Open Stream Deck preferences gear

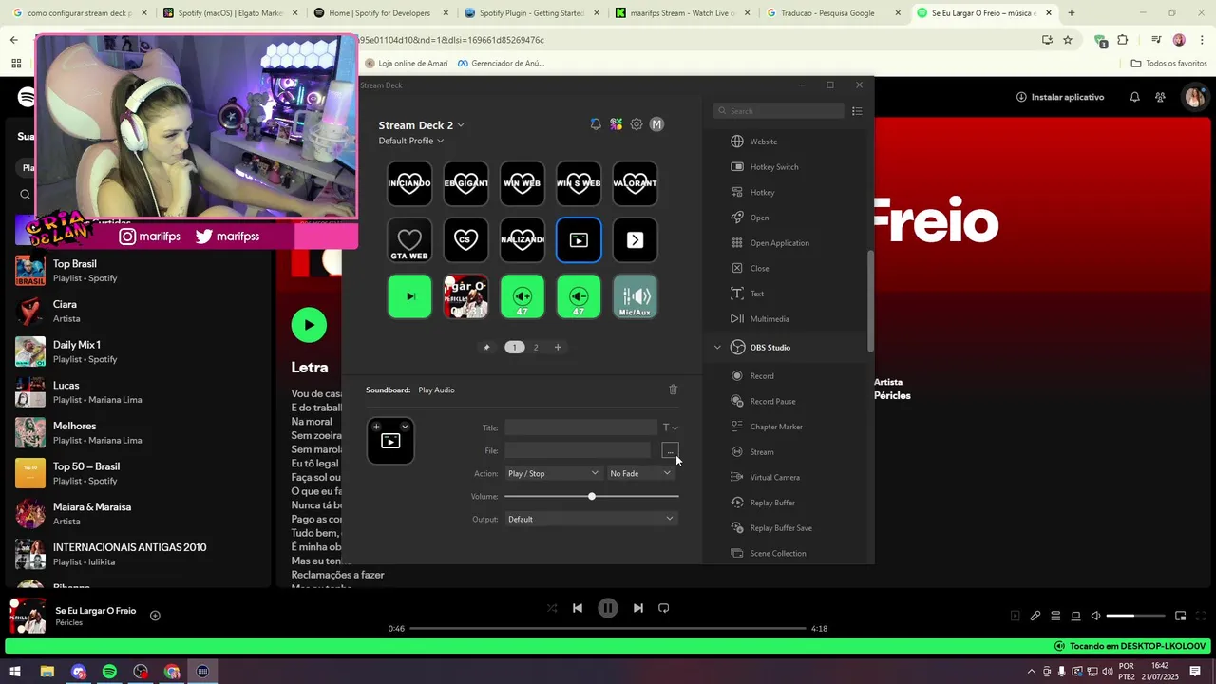point(636,124)
